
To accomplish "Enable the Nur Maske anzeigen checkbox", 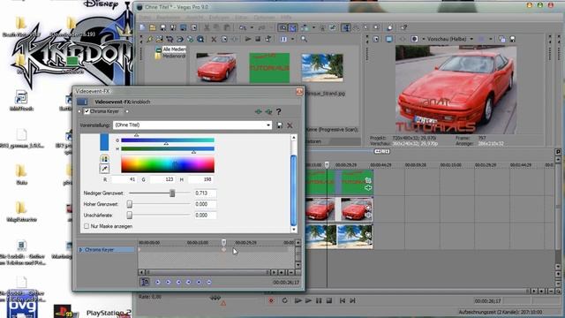I will (87, 226).
